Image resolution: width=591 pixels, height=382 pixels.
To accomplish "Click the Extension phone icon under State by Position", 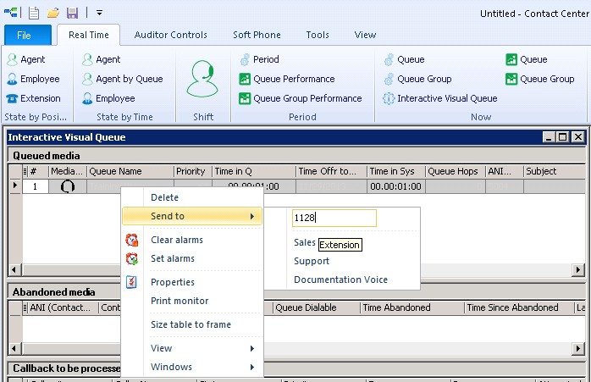I will click(x=12, y=98).
